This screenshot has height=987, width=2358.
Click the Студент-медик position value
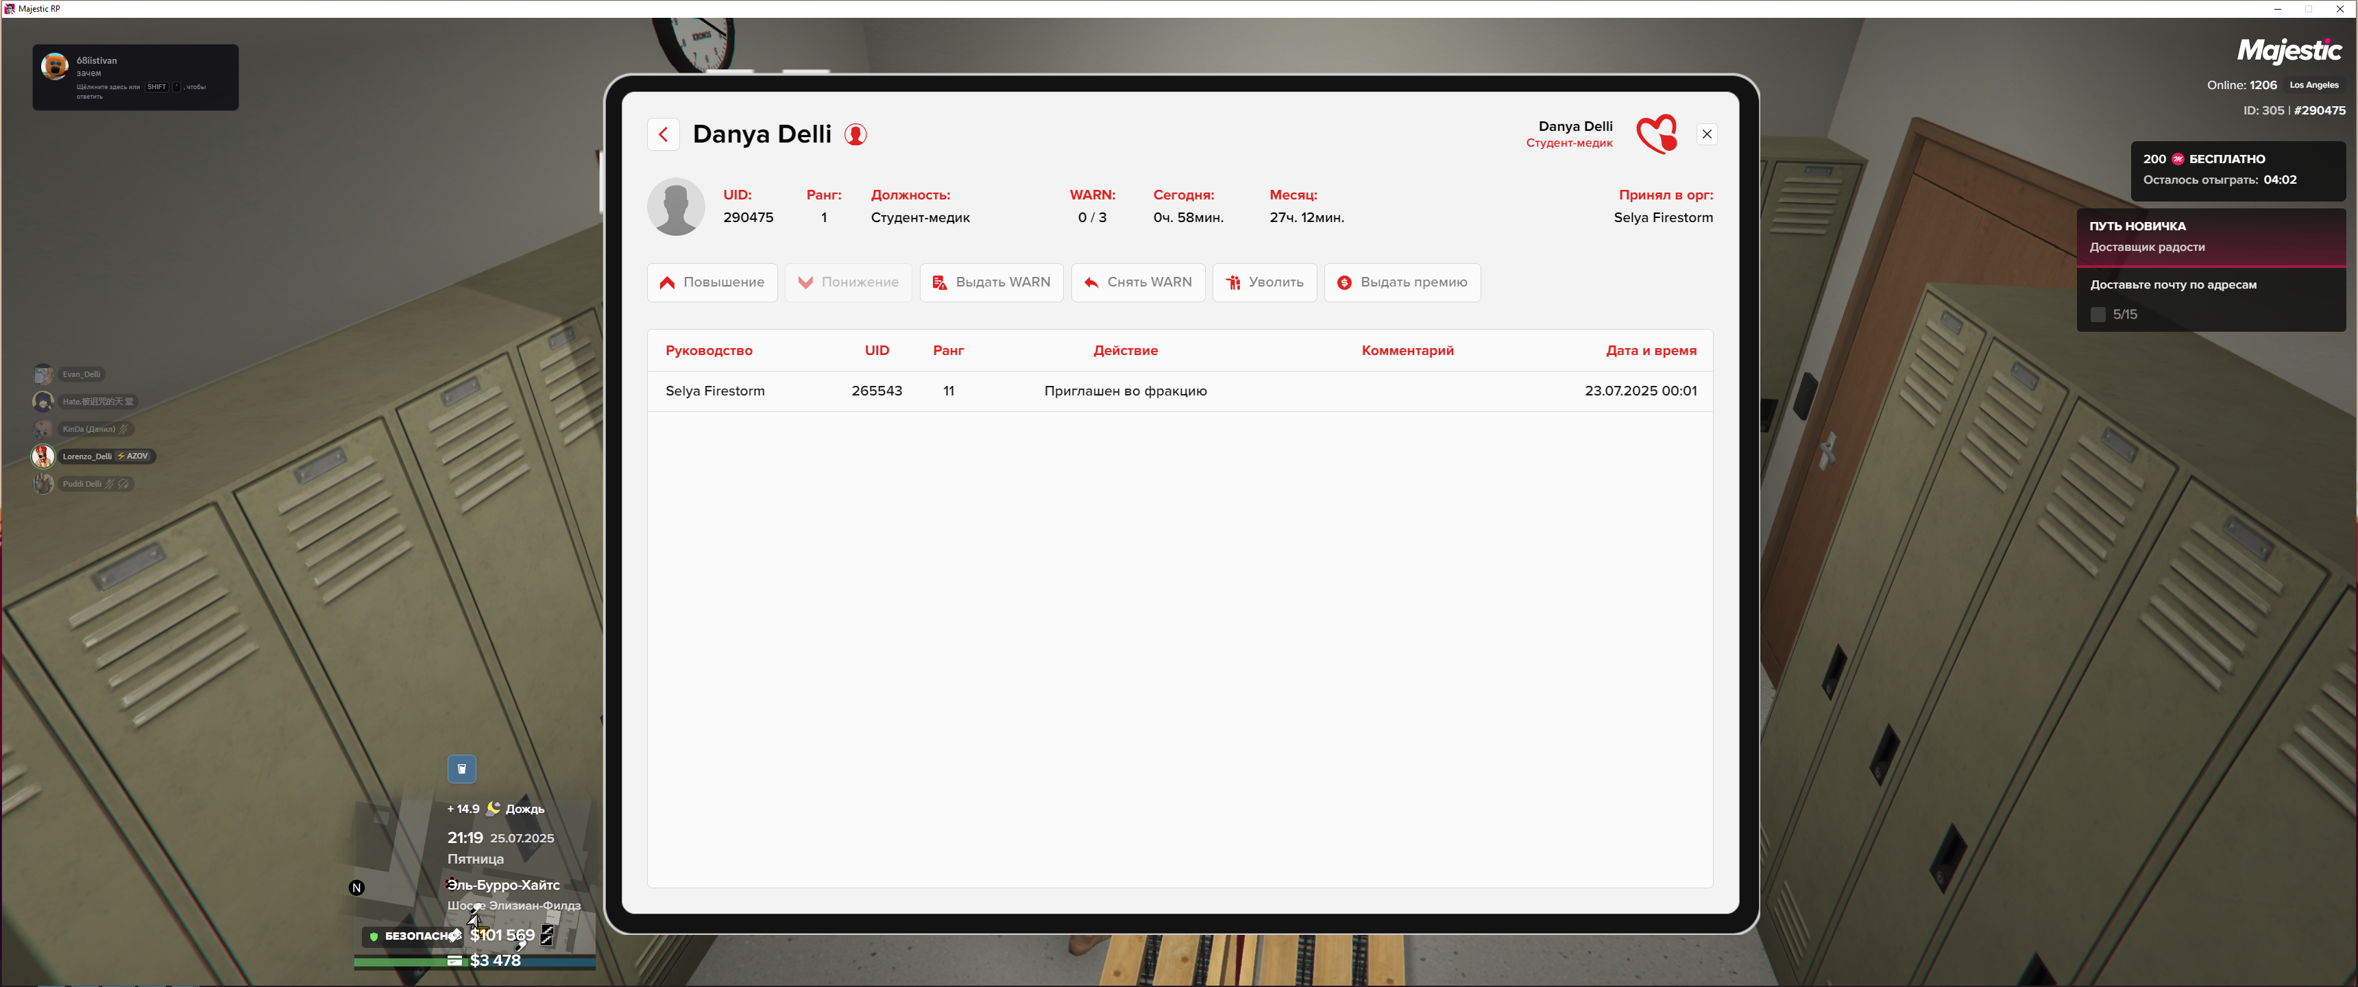pos(920,218)
